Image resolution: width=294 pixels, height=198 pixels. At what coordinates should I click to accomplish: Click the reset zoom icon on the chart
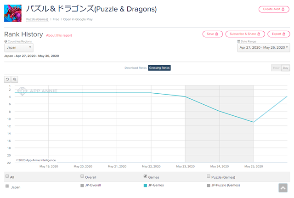pos(8,79)
